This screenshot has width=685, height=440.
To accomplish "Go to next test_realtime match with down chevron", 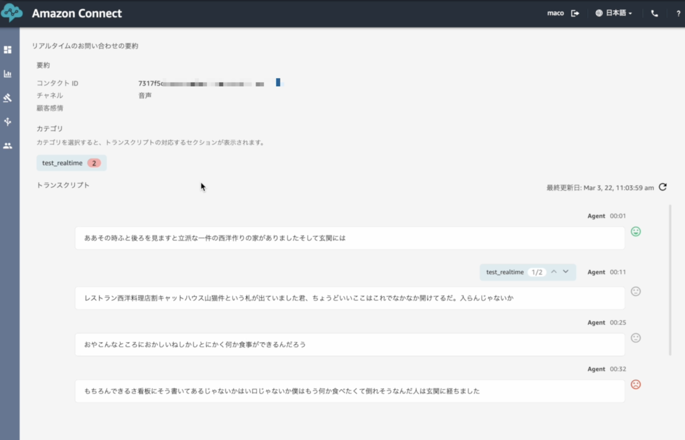I will [x=566, y=272].
